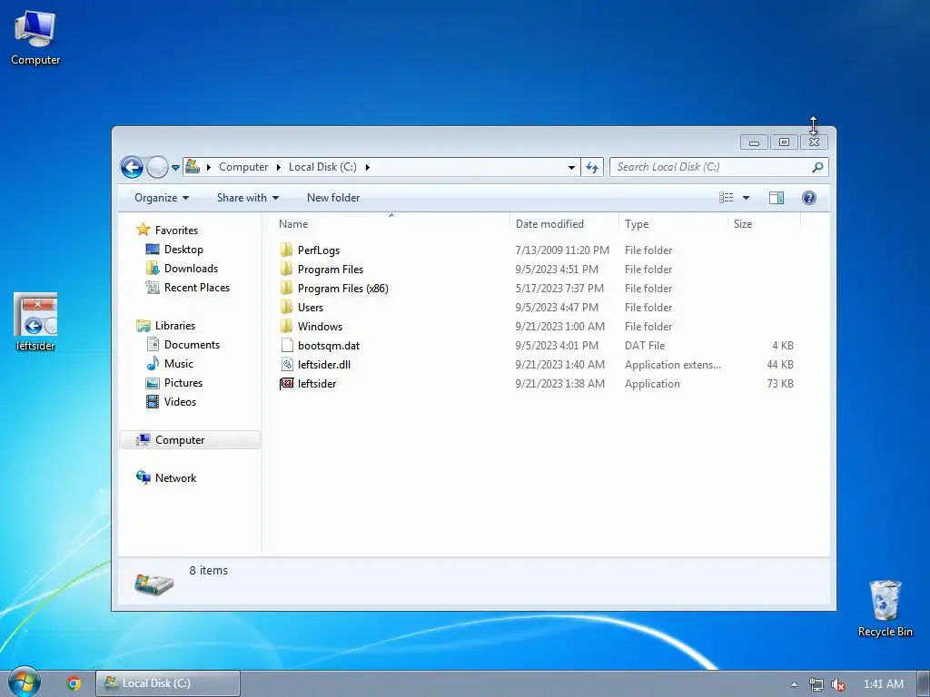
Task: Open the Windows Start button
Action: [24, 682]
